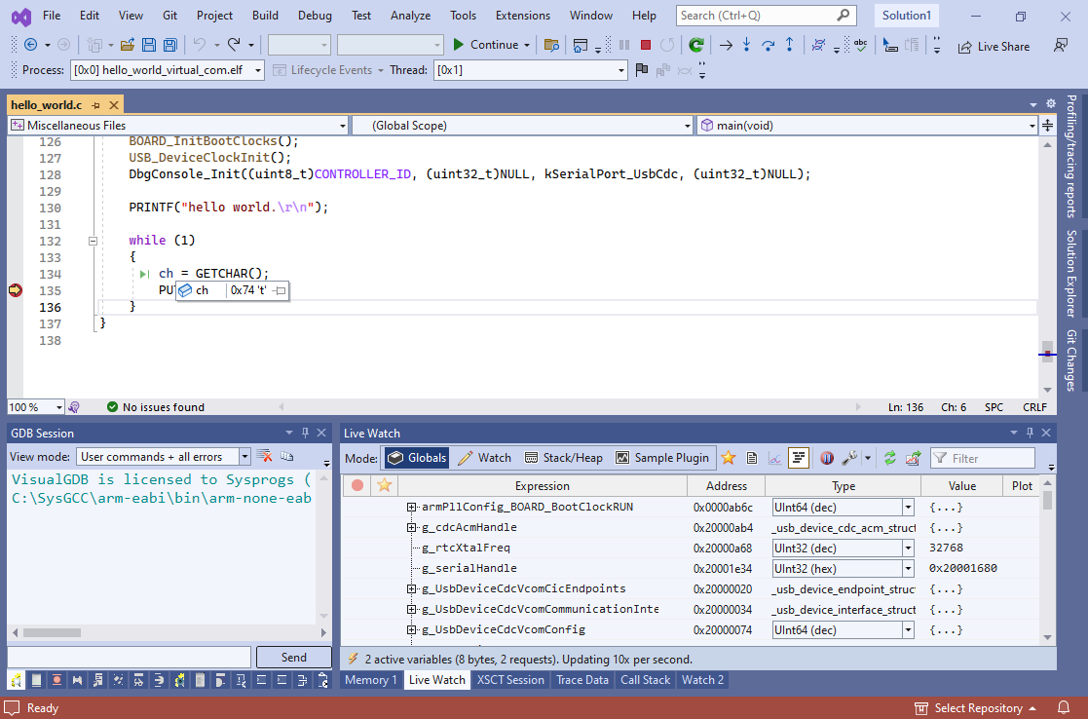This screenshot has width=1088, height=719.
Task: Collapse the while loop code block
Action: (94, 241)
